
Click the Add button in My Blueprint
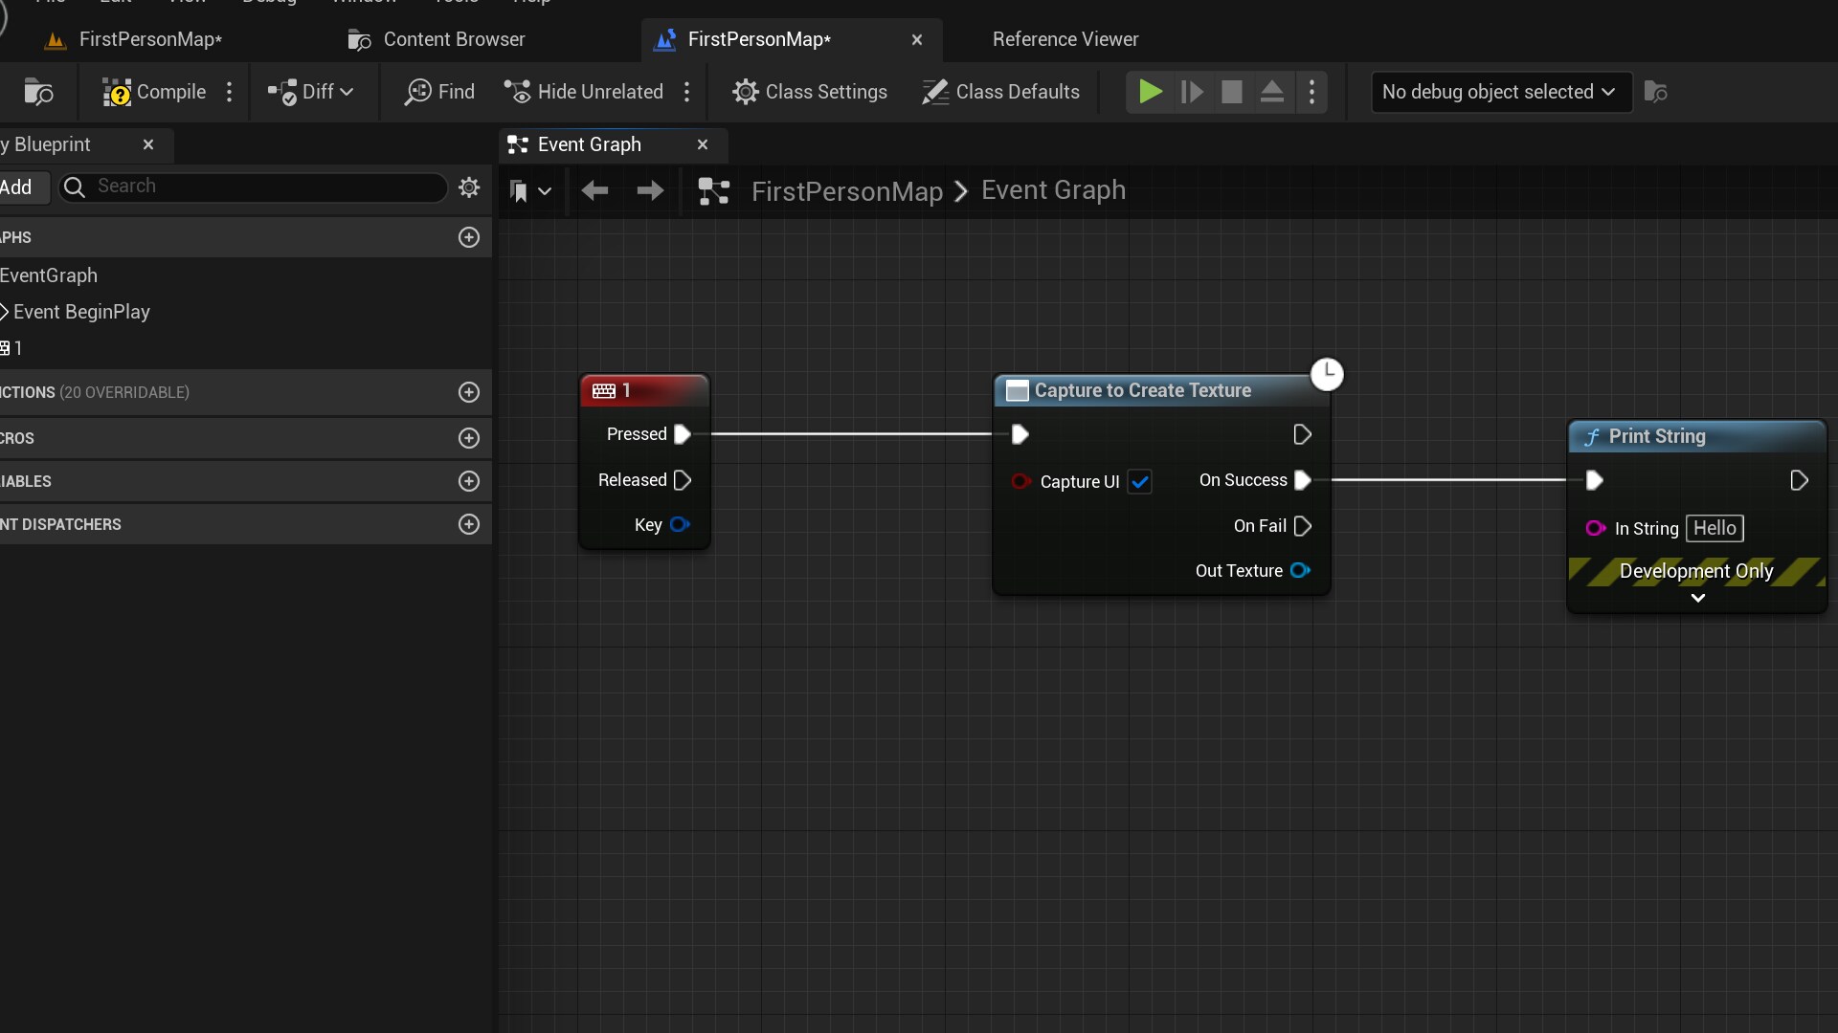16,187
